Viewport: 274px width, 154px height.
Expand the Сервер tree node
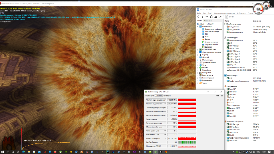click(198, 55)
